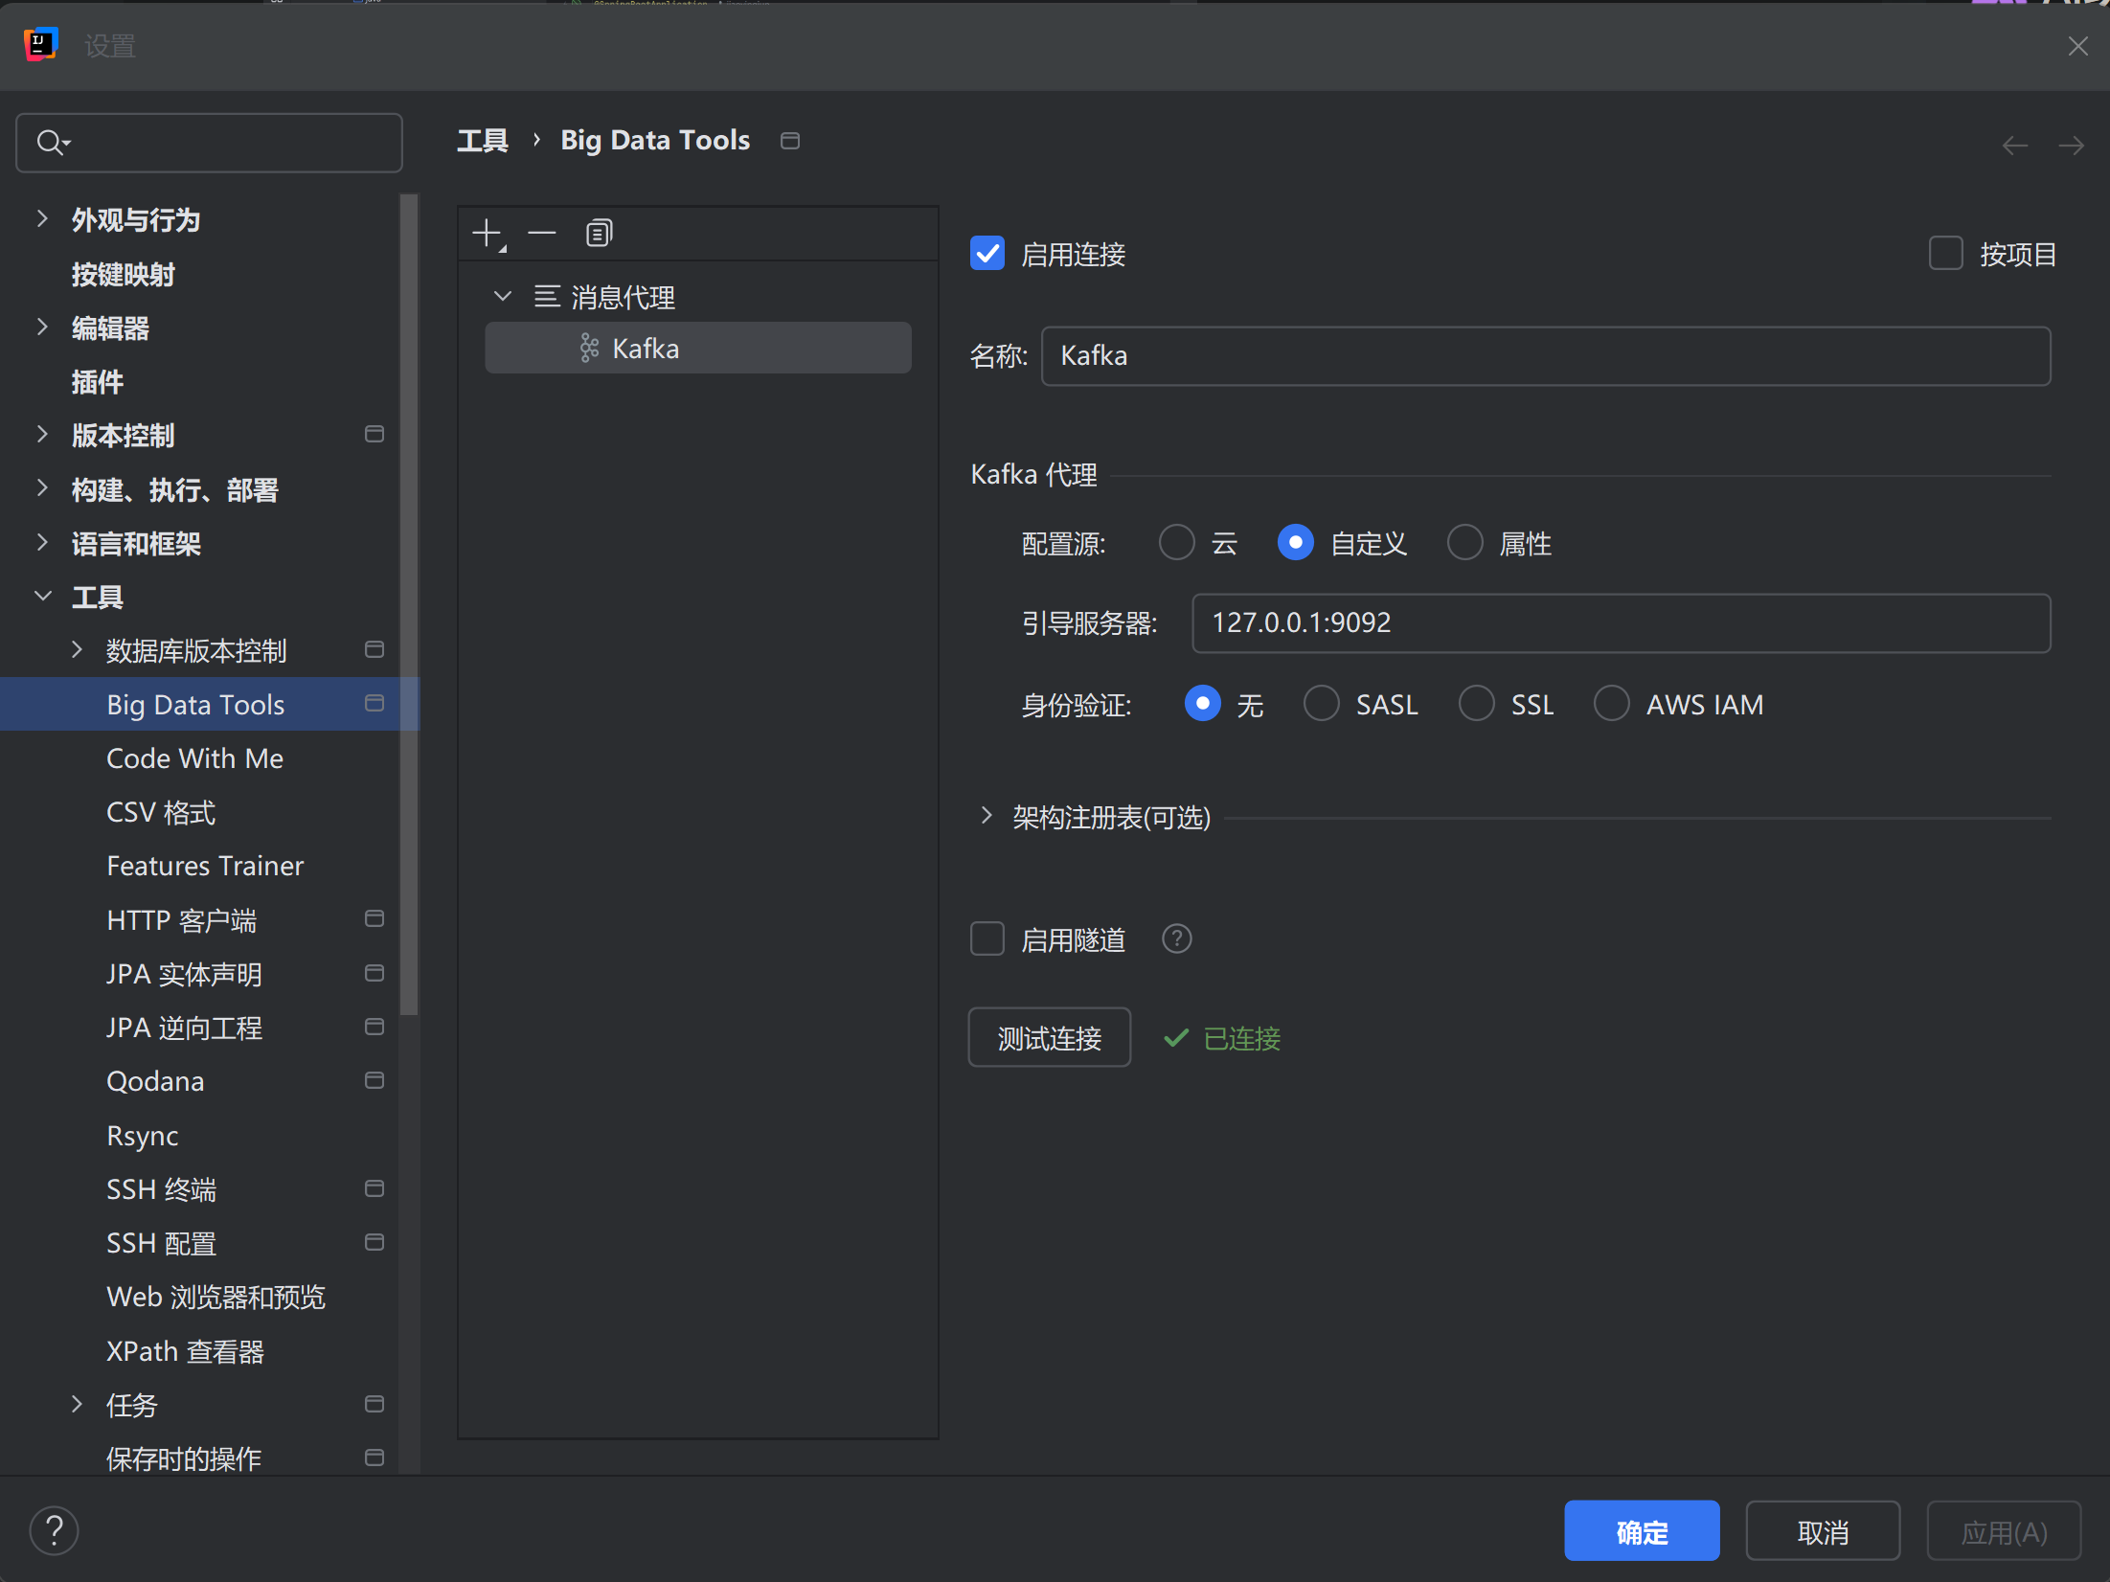Remove selected connection with minus icon
Screen dimensions: 2110x1582
pos(542,233)
